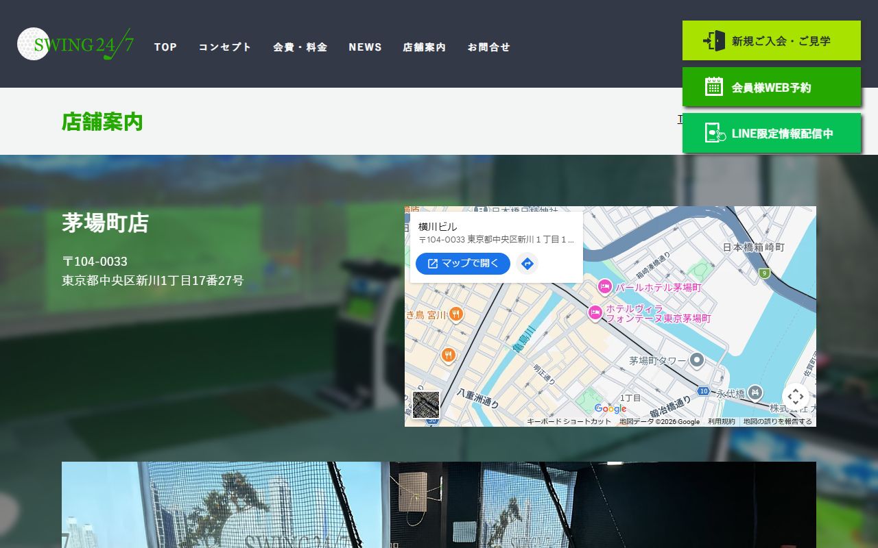
Task: Click 地図の誤りを報告する link
Action: (777, 422)
